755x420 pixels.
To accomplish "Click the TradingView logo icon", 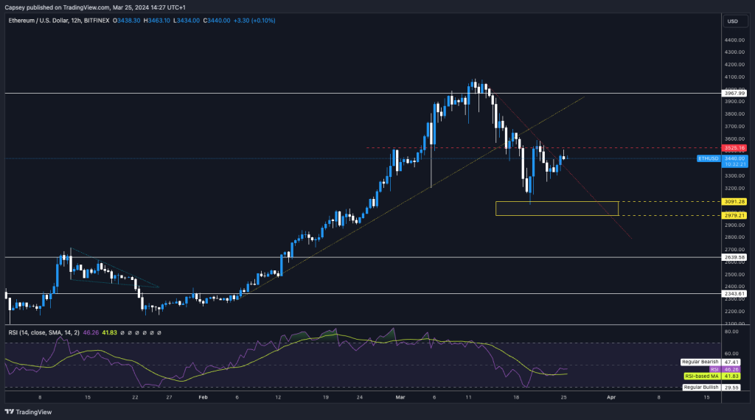I will point(10,412).
